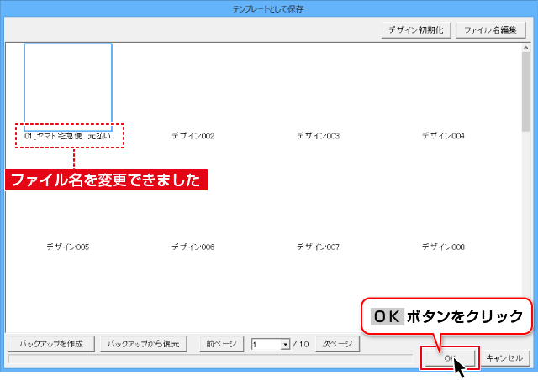538x380 pixels.
Task: Select the デザイン002 slot
Action: 193,136
